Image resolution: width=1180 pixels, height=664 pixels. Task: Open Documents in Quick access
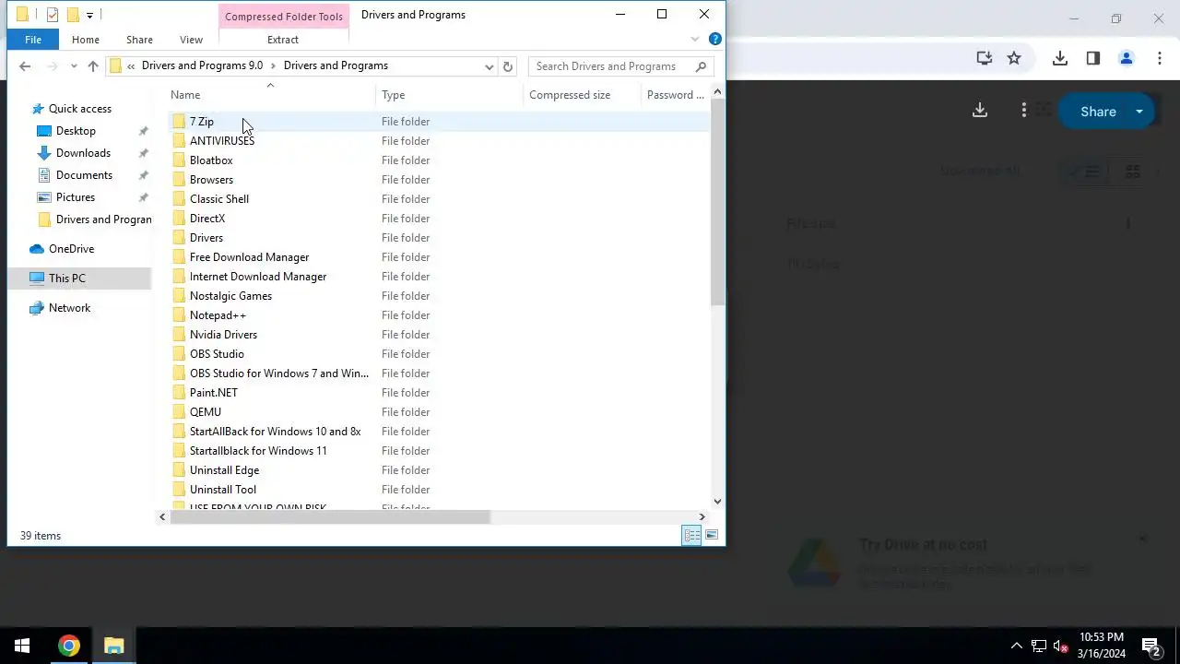pyautogui.click(x=84, y=175)
